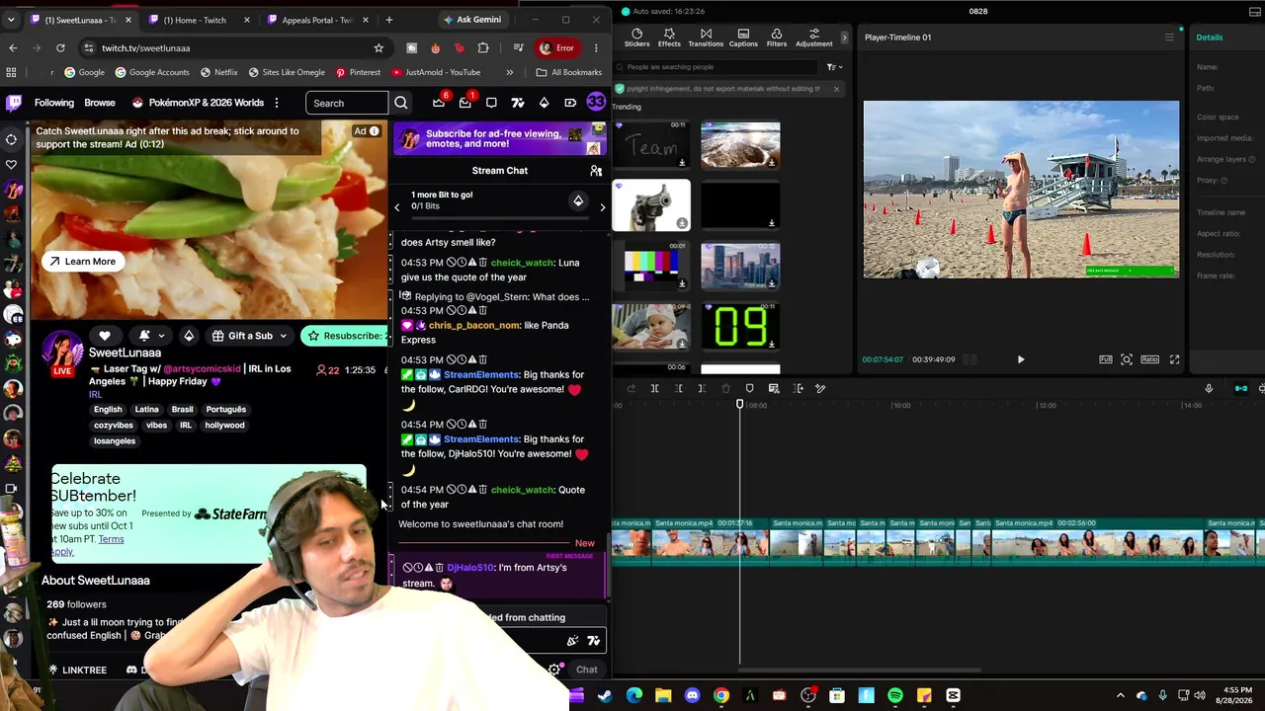Dismiss the copyright infringement notice
The height and width of the screenshot is (711, 1265).
coord(836,89)
